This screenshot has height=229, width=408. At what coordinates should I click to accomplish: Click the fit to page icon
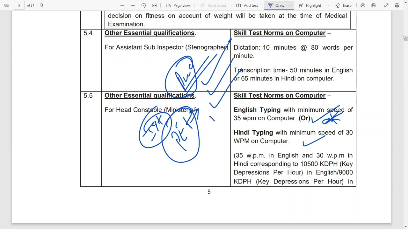154,5
